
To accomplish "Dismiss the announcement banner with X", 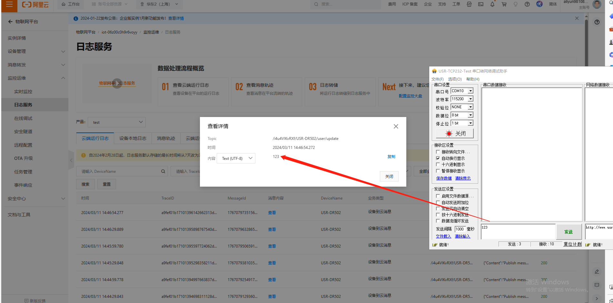I will point(577,18).
